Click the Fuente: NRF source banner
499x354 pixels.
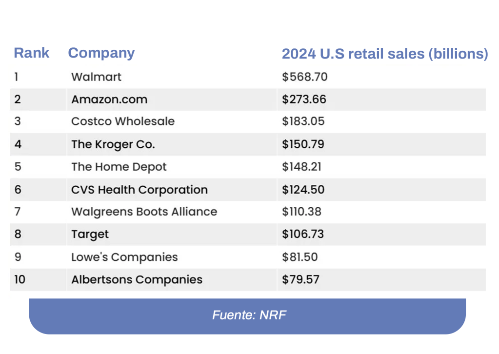coord(249,315)
